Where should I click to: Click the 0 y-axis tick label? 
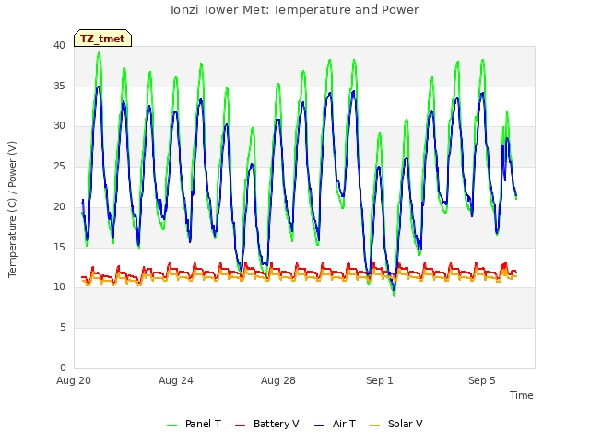coord(63,367)
